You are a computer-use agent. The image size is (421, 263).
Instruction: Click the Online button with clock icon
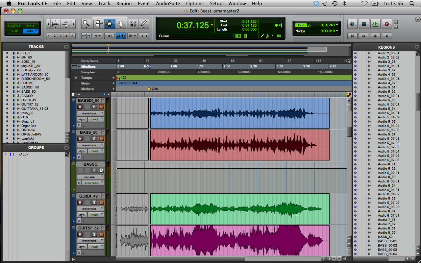(352, 24)
